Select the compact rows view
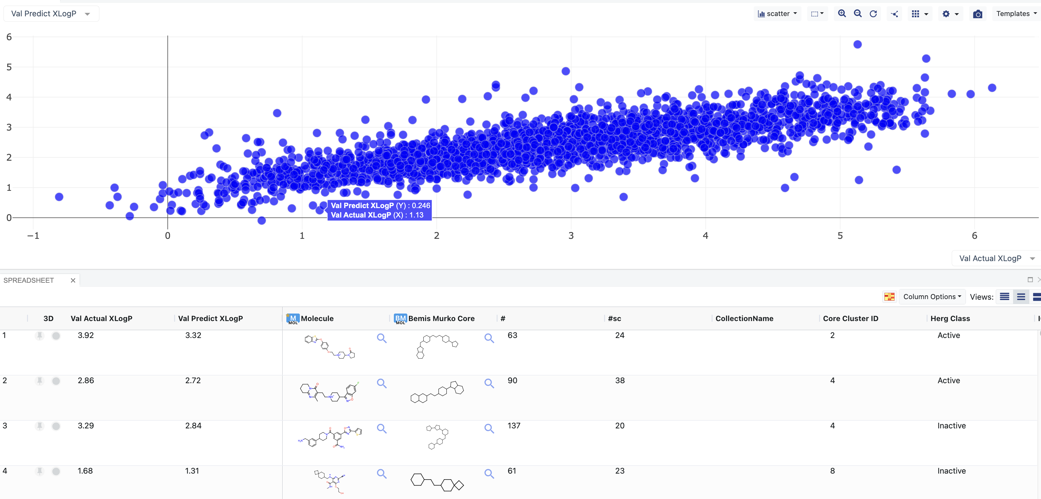The width and height of the screenshot is (1041, 499). [1005, 297]
